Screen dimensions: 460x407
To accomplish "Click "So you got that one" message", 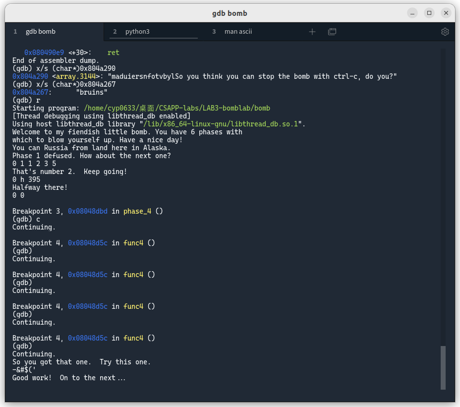I will (81, 362).
